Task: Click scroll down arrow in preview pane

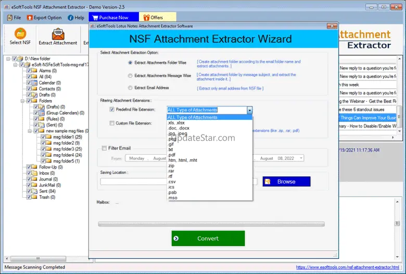Action: [398, 257]
